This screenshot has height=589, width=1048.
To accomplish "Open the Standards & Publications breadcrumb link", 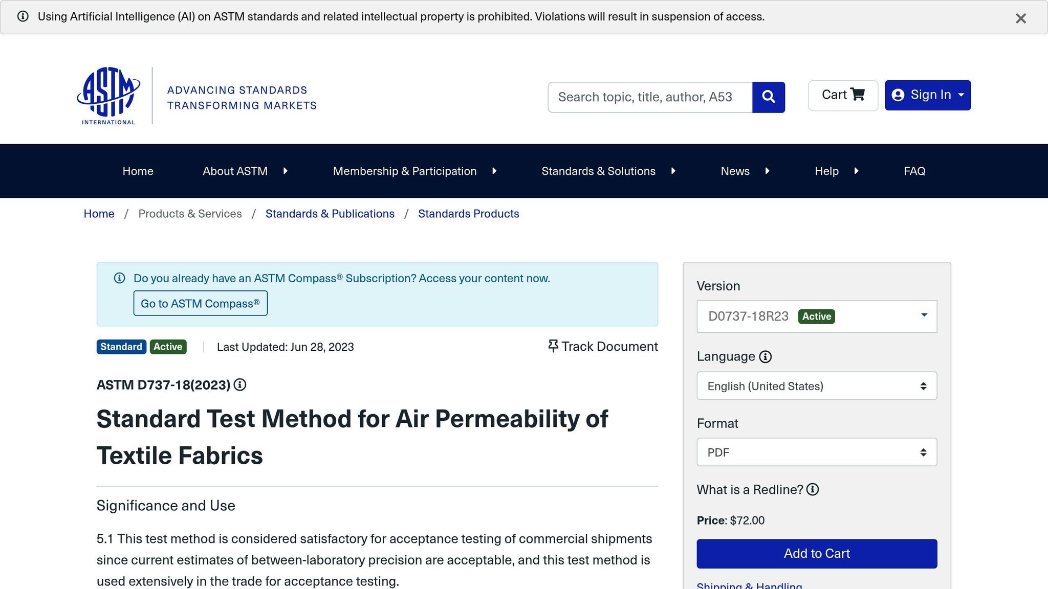I will (330, 214).
